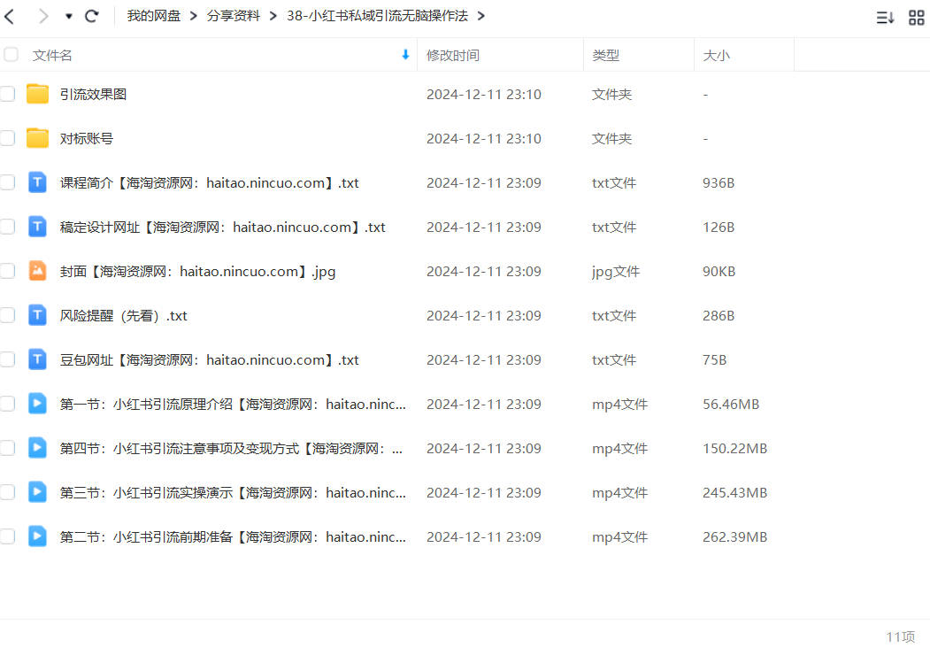The height and width of the screenshot is (648, 930).
Task: Click text file icon for 课程简介
Action: [37, 182]
